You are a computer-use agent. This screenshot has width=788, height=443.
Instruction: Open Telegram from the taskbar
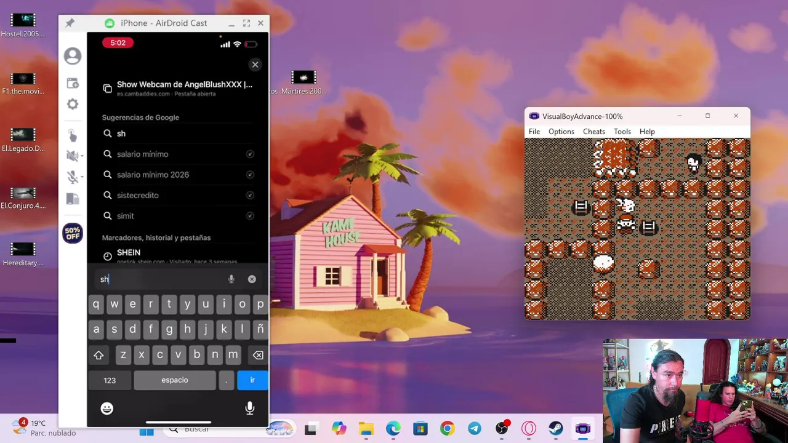point(474,429)
